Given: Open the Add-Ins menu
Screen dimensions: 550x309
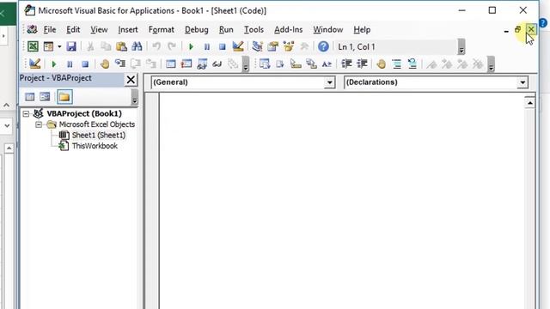Looking at the screenshot, I should point(289,30).
